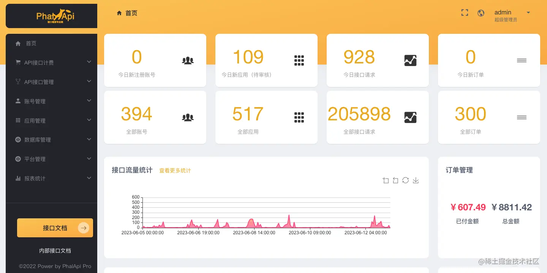Click the 接口文档 button
Image resolution: width=547 pixels, height=273 pixels.
[55, 228]
